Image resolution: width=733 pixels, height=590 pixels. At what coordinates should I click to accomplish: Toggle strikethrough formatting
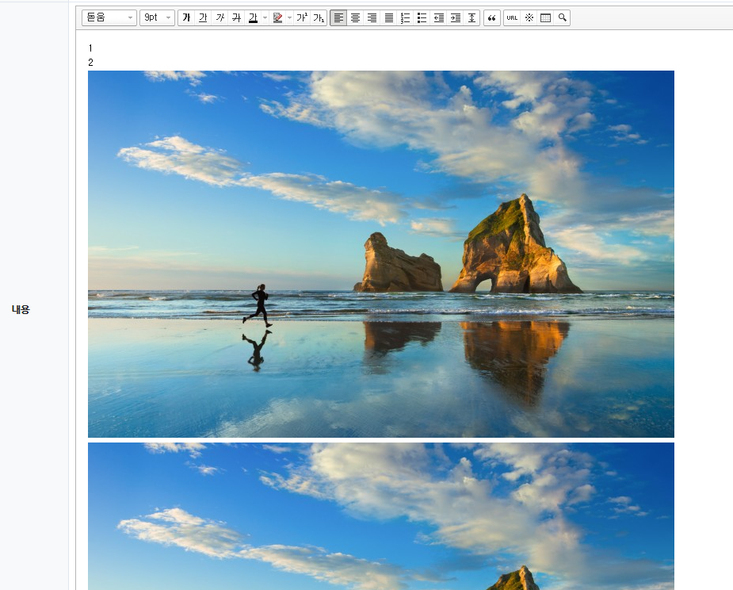pyautogui.click(x=237, y=17)
